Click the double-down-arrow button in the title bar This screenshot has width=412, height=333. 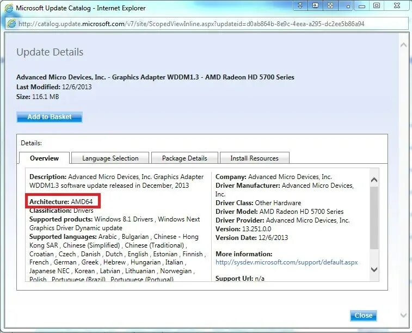(300, 5)
